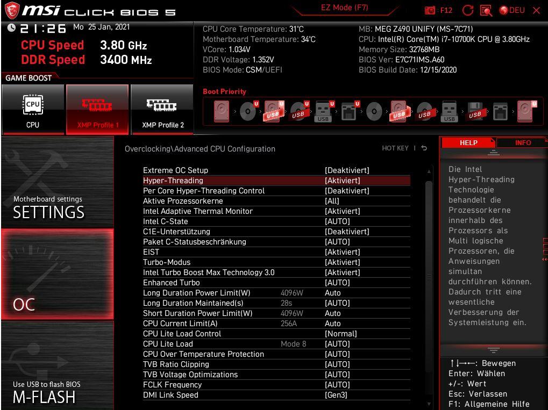Toggle Intel Turbo Boost Max Technology 3.0
Screen dimensions: 548x410
click(x=276, y=272)
